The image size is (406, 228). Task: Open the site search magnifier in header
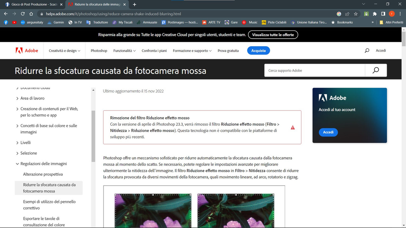click(x=367, y=51)
